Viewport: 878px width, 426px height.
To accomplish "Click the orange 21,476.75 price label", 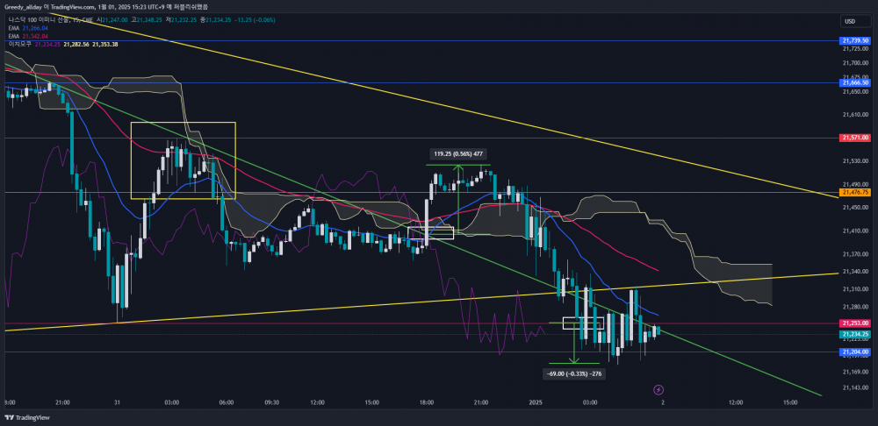I will click(x=853, y=192).
